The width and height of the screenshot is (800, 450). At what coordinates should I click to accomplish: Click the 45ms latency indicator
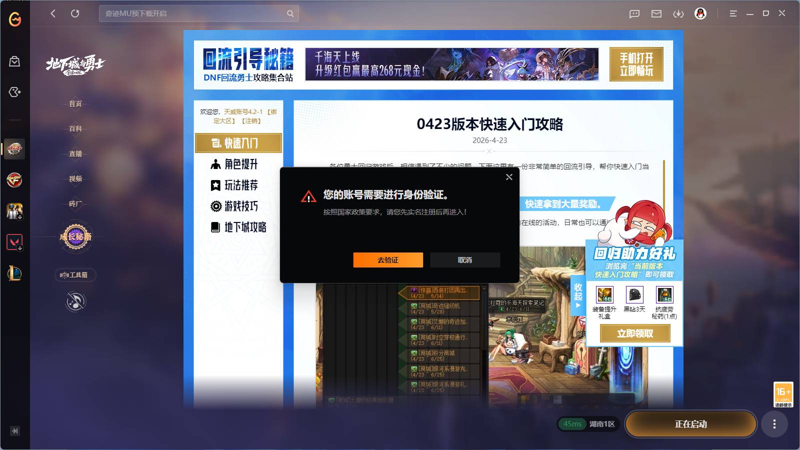tap(572, 424)
